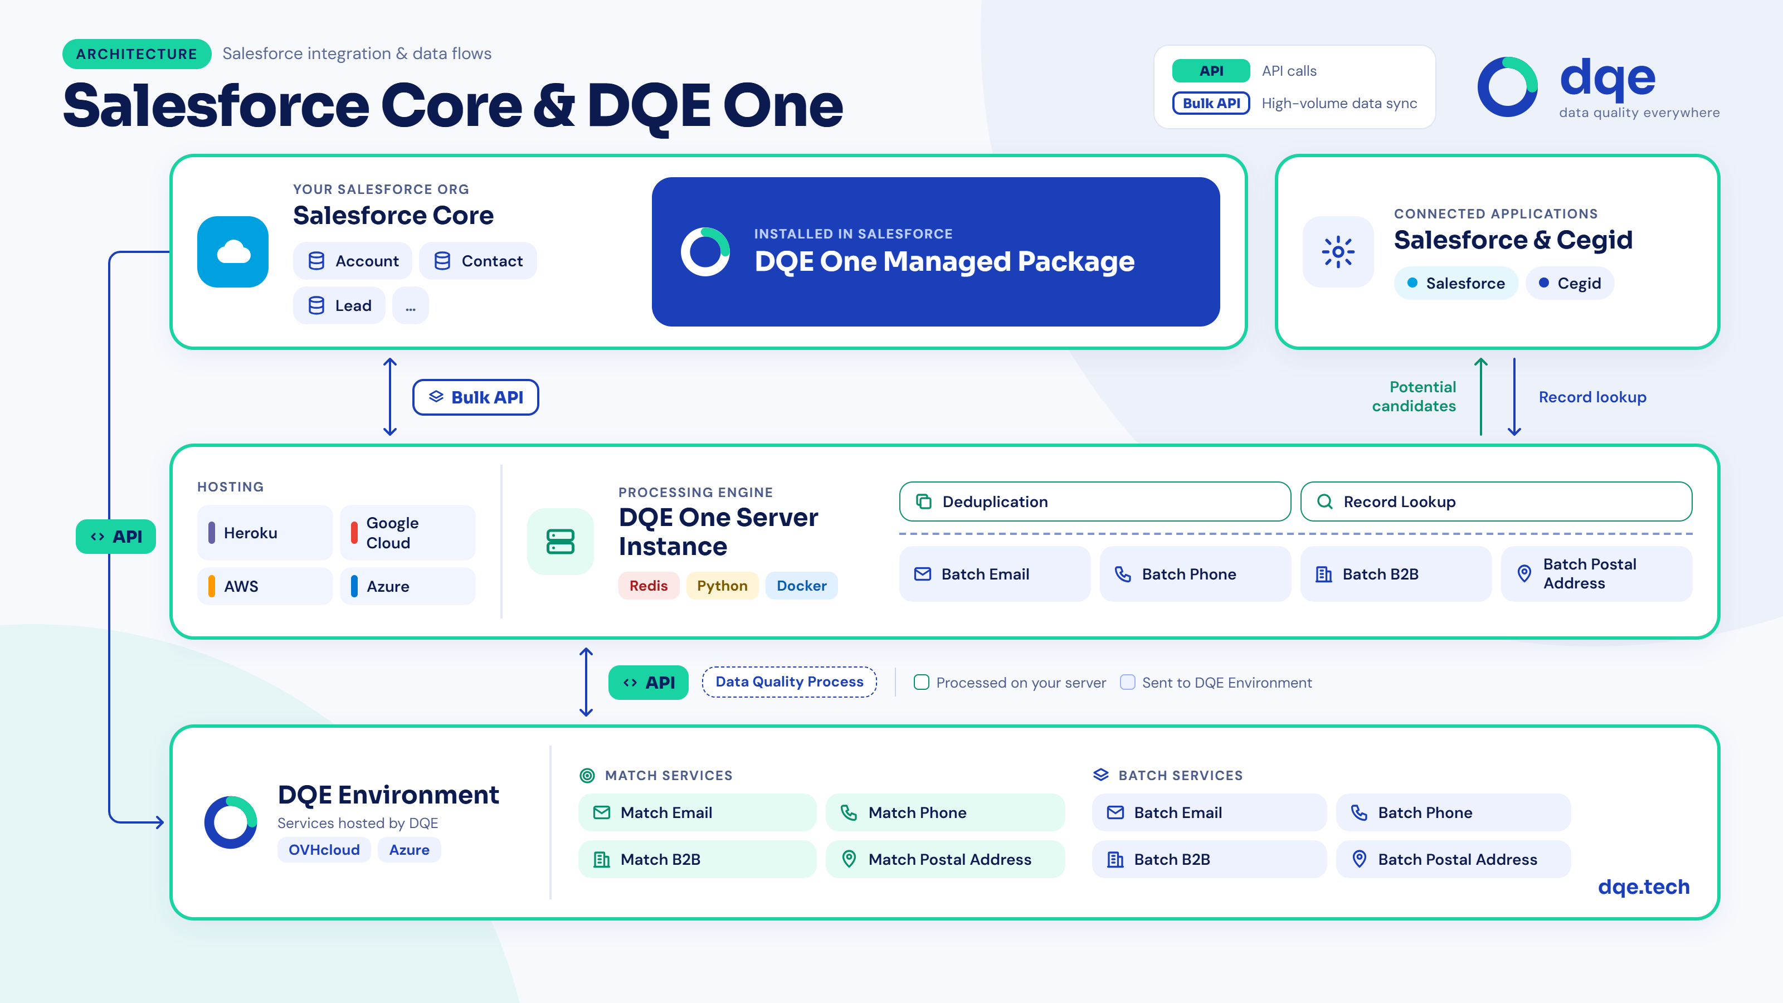Click the Azure tag under DQE Environment

(409, 849)
